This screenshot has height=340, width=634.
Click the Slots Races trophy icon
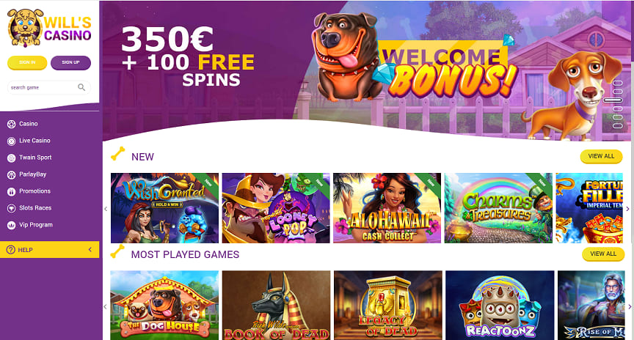[11, 208]
